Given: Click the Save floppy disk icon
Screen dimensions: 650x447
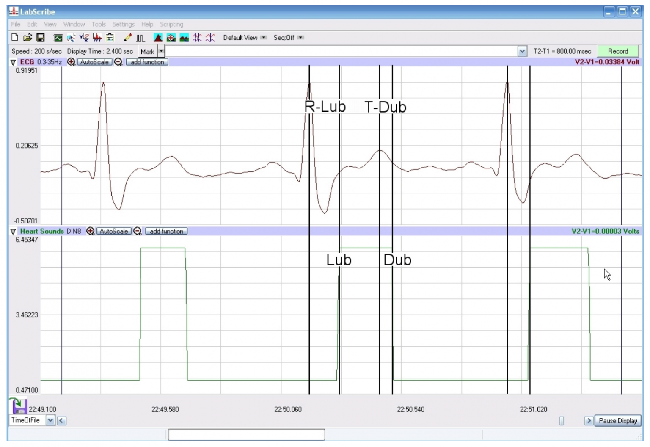Looking at the screenshot, I should tap(41, 38).
